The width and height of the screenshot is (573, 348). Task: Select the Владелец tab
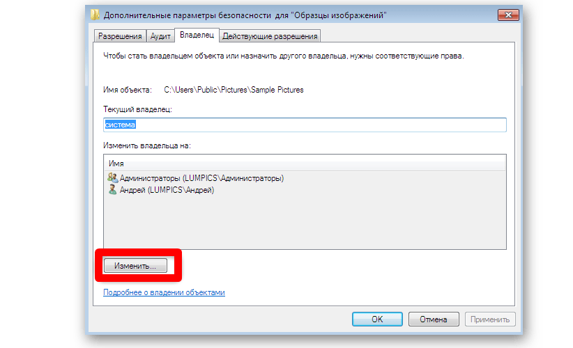click(197, 35)
